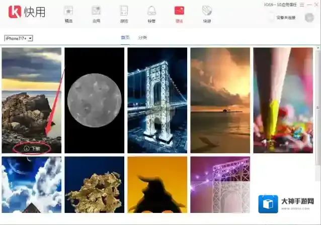Select the gray moon wallpaper thumbnail
This screenshot has width=321, height=225.
(94, 100)
